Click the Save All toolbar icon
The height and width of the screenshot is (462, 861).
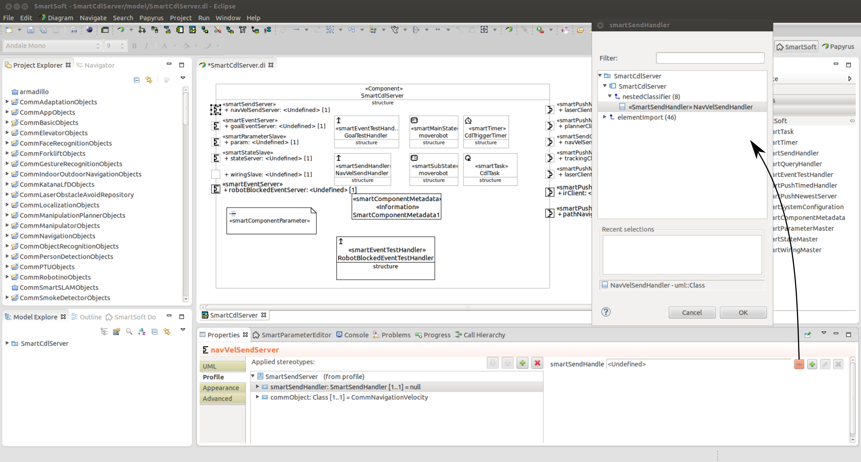click(43, 30)
